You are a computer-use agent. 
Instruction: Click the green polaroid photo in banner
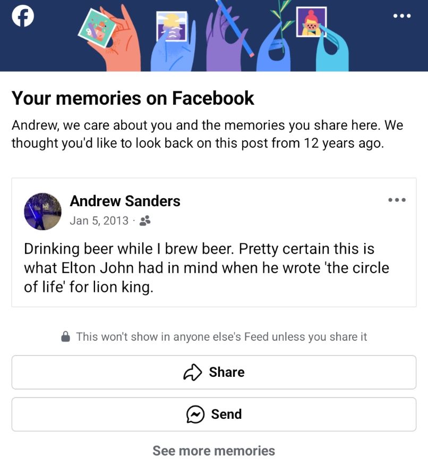click(97, 28)
